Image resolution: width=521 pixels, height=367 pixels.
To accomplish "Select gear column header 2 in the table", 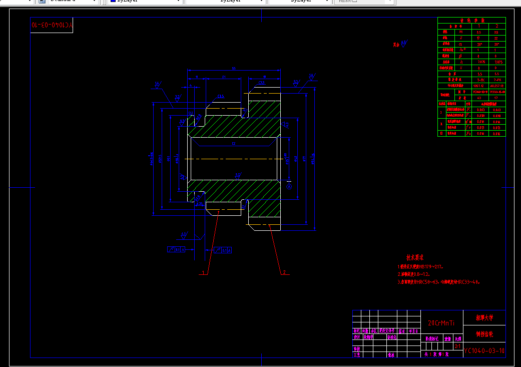I will click(x=497, y=26).
